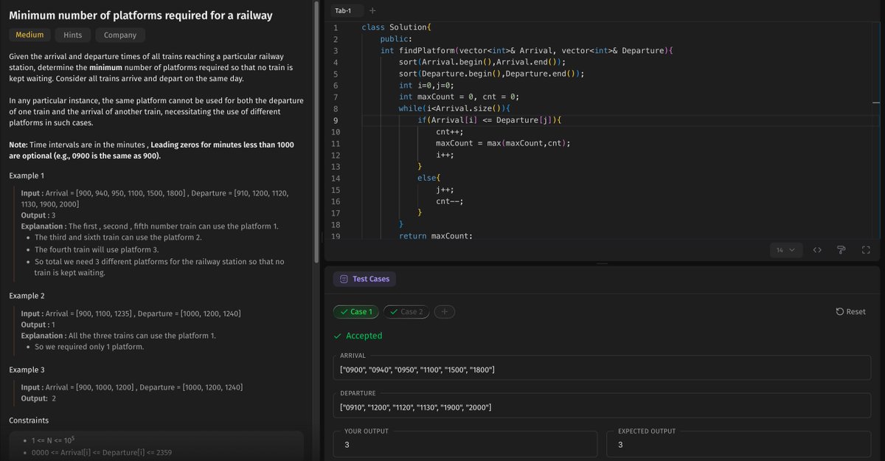Click the code brackets icon in editor toolbar
This screenshot has width=885, height=461.
pyautogui.click(x=817, y=250)
